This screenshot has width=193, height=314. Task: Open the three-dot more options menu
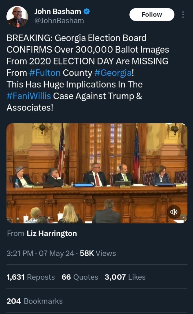point(183,15)
